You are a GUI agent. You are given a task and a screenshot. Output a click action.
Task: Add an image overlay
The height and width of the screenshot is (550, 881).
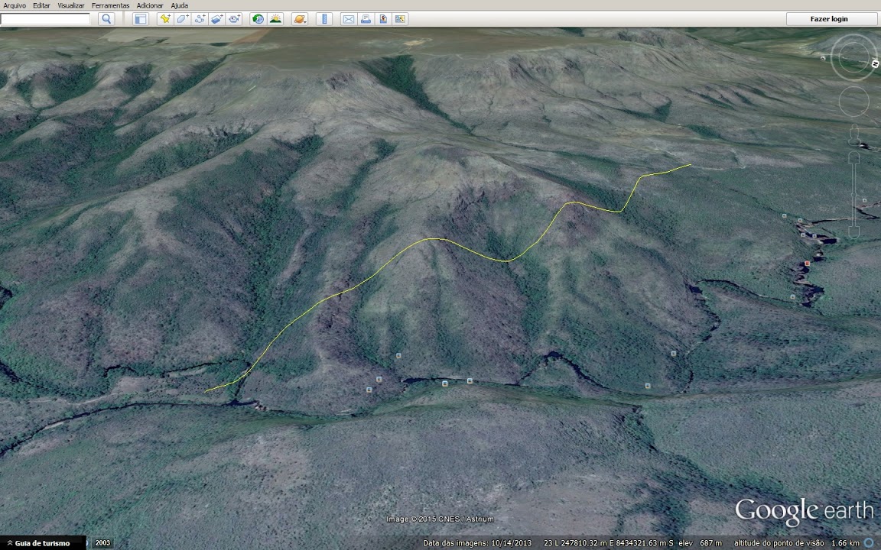pos(217,19)
